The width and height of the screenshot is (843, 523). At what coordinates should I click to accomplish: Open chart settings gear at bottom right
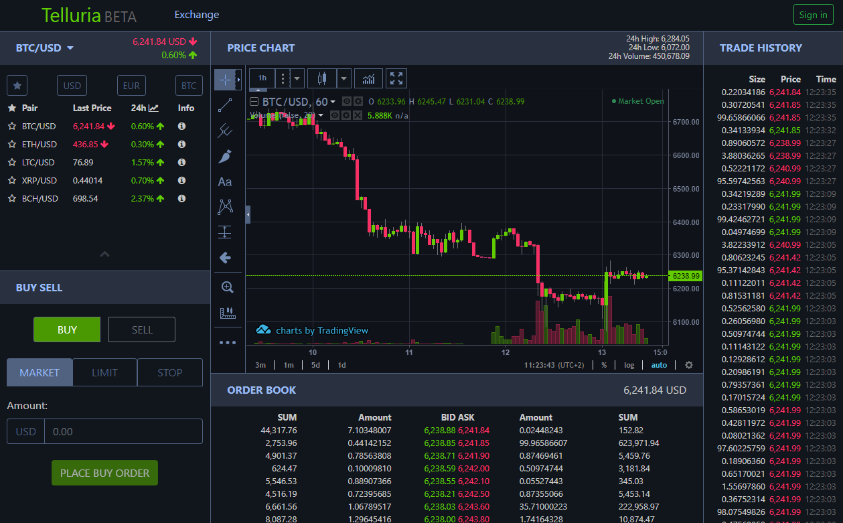click(x=688, y=365)
